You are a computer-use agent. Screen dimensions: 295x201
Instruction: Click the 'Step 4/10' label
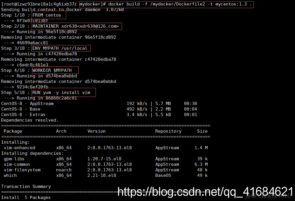point(13,70)
